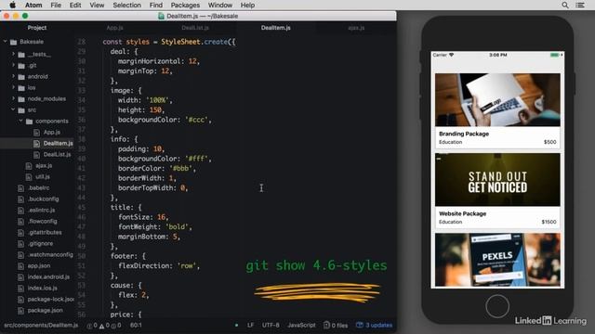Tap the Pexels deal image in simulator
595x334 pixels.
pyautogui.click(x=497, y=260)
